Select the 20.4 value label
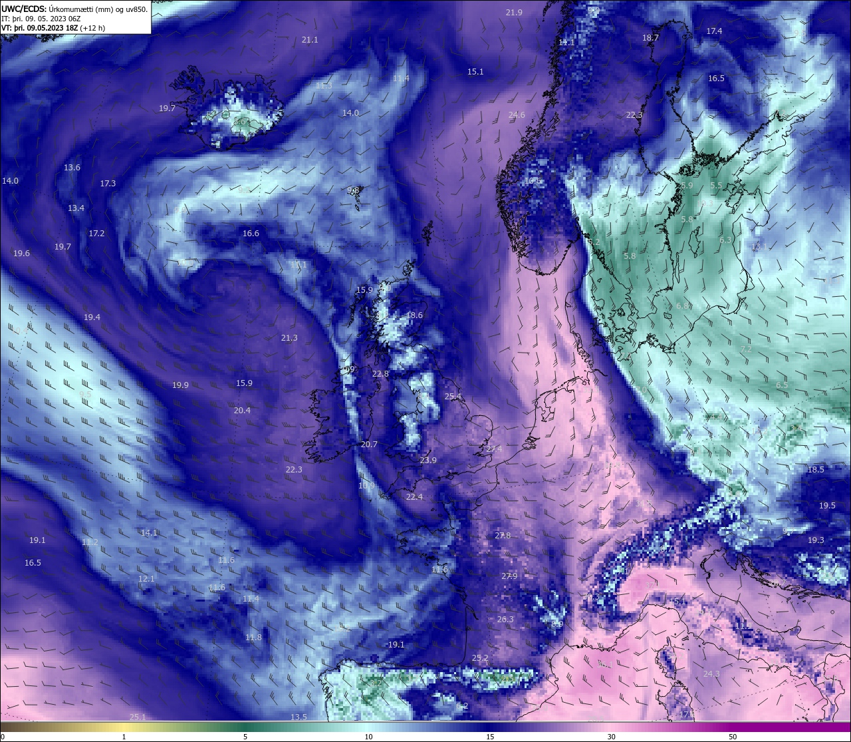 pyautogui.click(x=242, y=411)
